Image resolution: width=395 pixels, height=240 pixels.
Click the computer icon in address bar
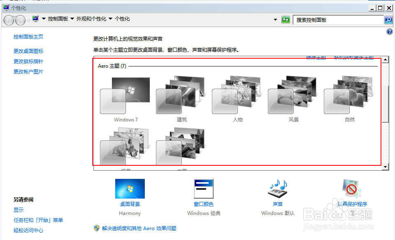coord(35,19)
